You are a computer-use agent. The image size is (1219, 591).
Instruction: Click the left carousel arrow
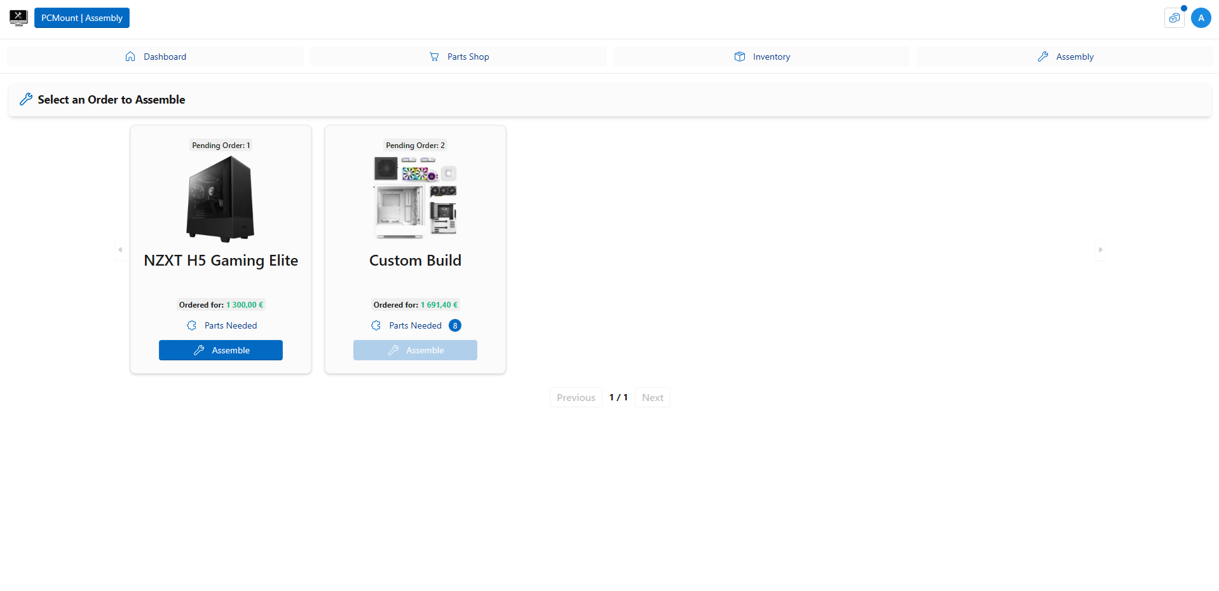tap(120, 250)
